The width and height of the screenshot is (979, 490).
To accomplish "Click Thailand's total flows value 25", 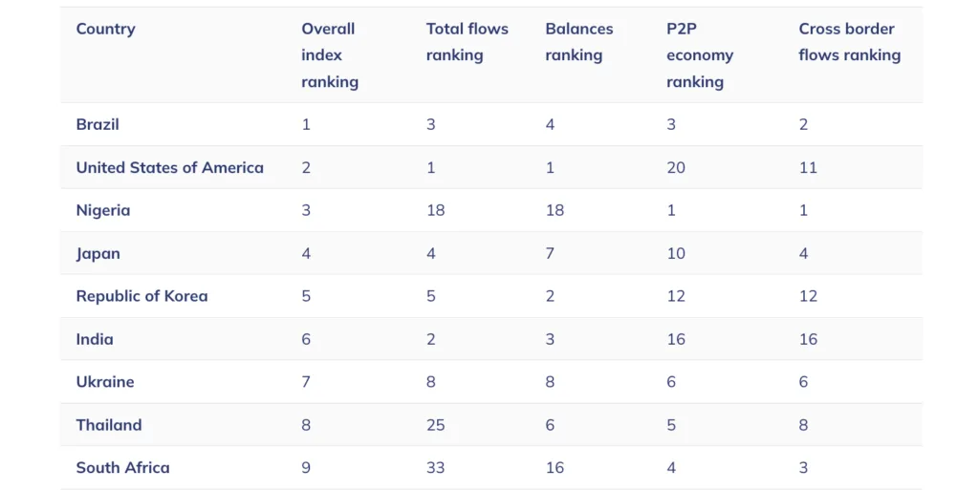I will [x=436, y=425].
